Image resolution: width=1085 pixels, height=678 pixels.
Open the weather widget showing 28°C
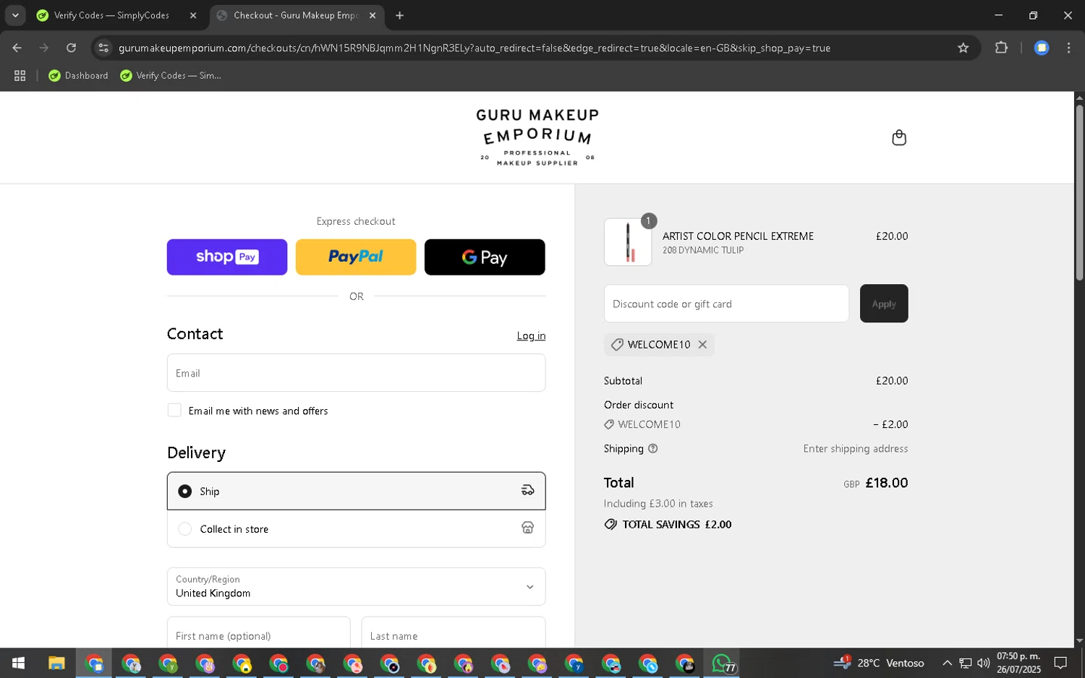(x=879, y=663)
